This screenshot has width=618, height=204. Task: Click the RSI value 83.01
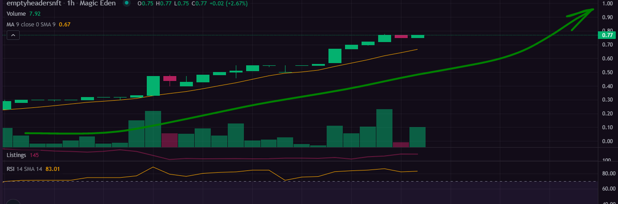[53, 168]
